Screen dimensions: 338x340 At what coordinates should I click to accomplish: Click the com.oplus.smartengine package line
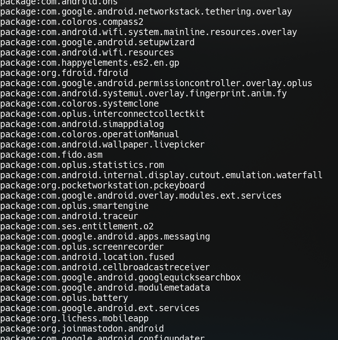point(74,206)
